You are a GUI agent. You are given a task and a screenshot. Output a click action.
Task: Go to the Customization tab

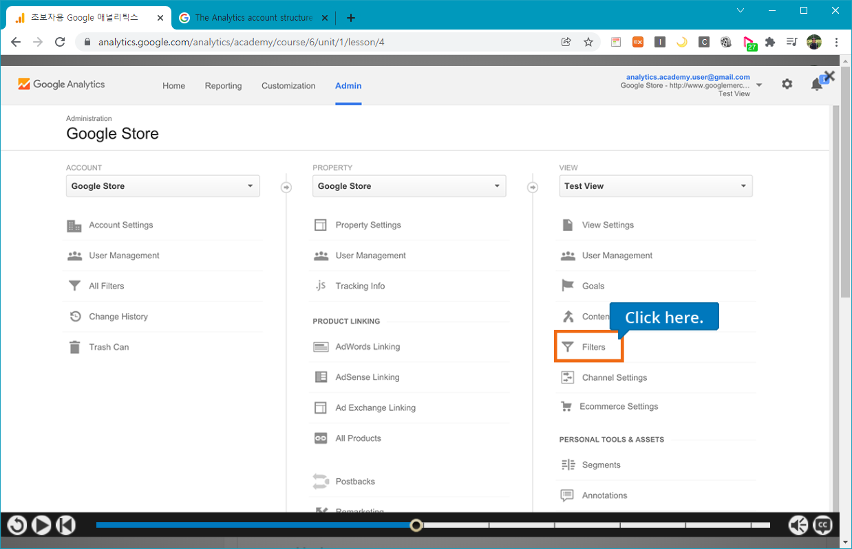tap(288, 86)
